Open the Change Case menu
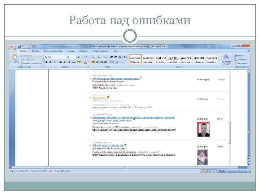The width and height of the screenshot is (260, 195). point(74,62)
